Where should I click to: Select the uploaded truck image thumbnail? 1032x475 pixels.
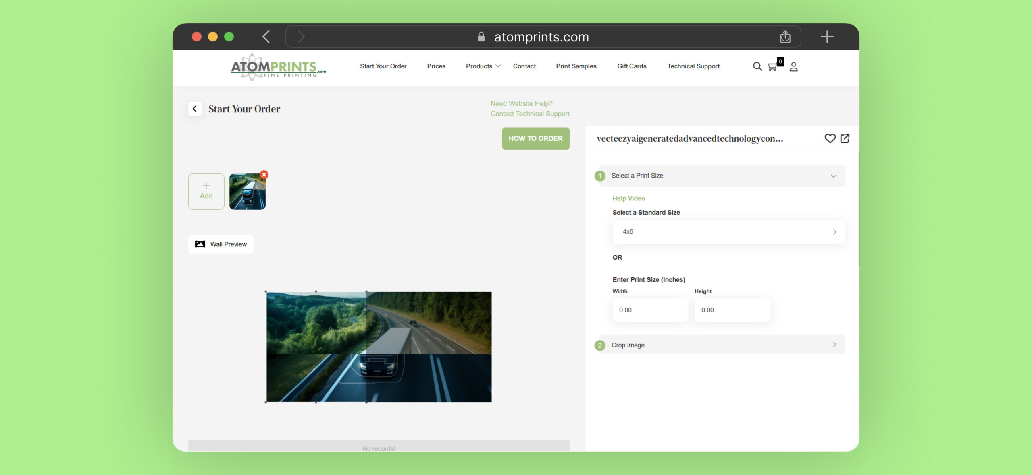click(x=247, y=192)
